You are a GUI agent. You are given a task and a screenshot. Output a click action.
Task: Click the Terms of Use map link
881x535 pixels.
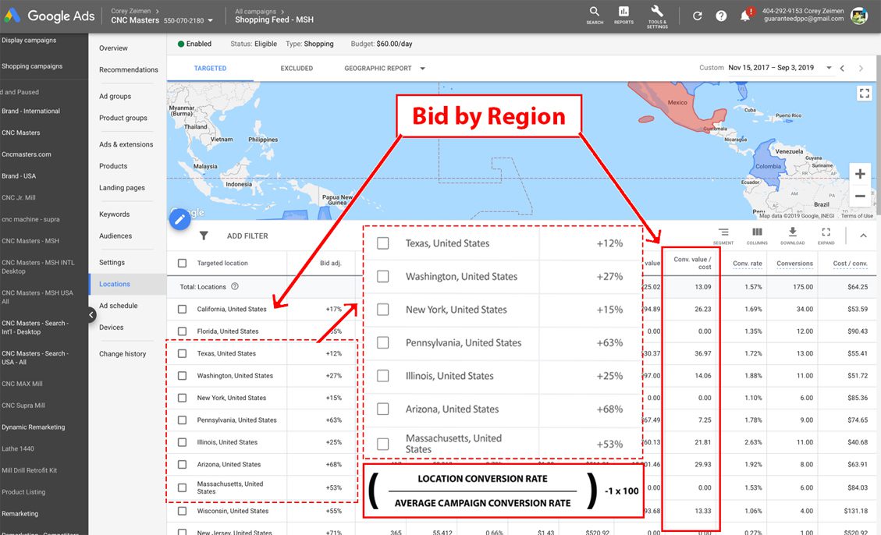pos(857,216)
